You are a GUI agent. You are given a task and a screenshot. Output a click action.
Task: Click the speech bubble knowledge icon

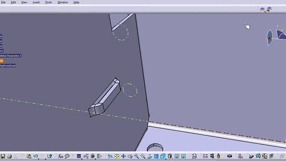point(67,156)
